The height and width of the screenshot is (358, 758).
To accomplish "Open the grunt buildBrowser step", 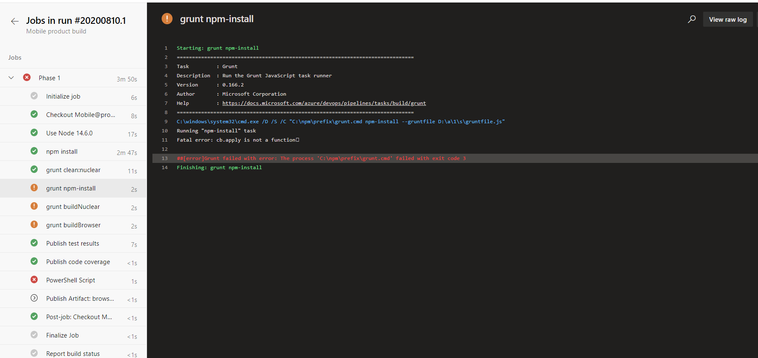I will 73,225.
